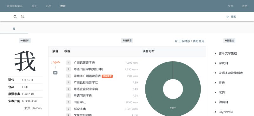
Task: Open the 韵典网 external link
Action: pyautogui.click(x=223, y=102)
